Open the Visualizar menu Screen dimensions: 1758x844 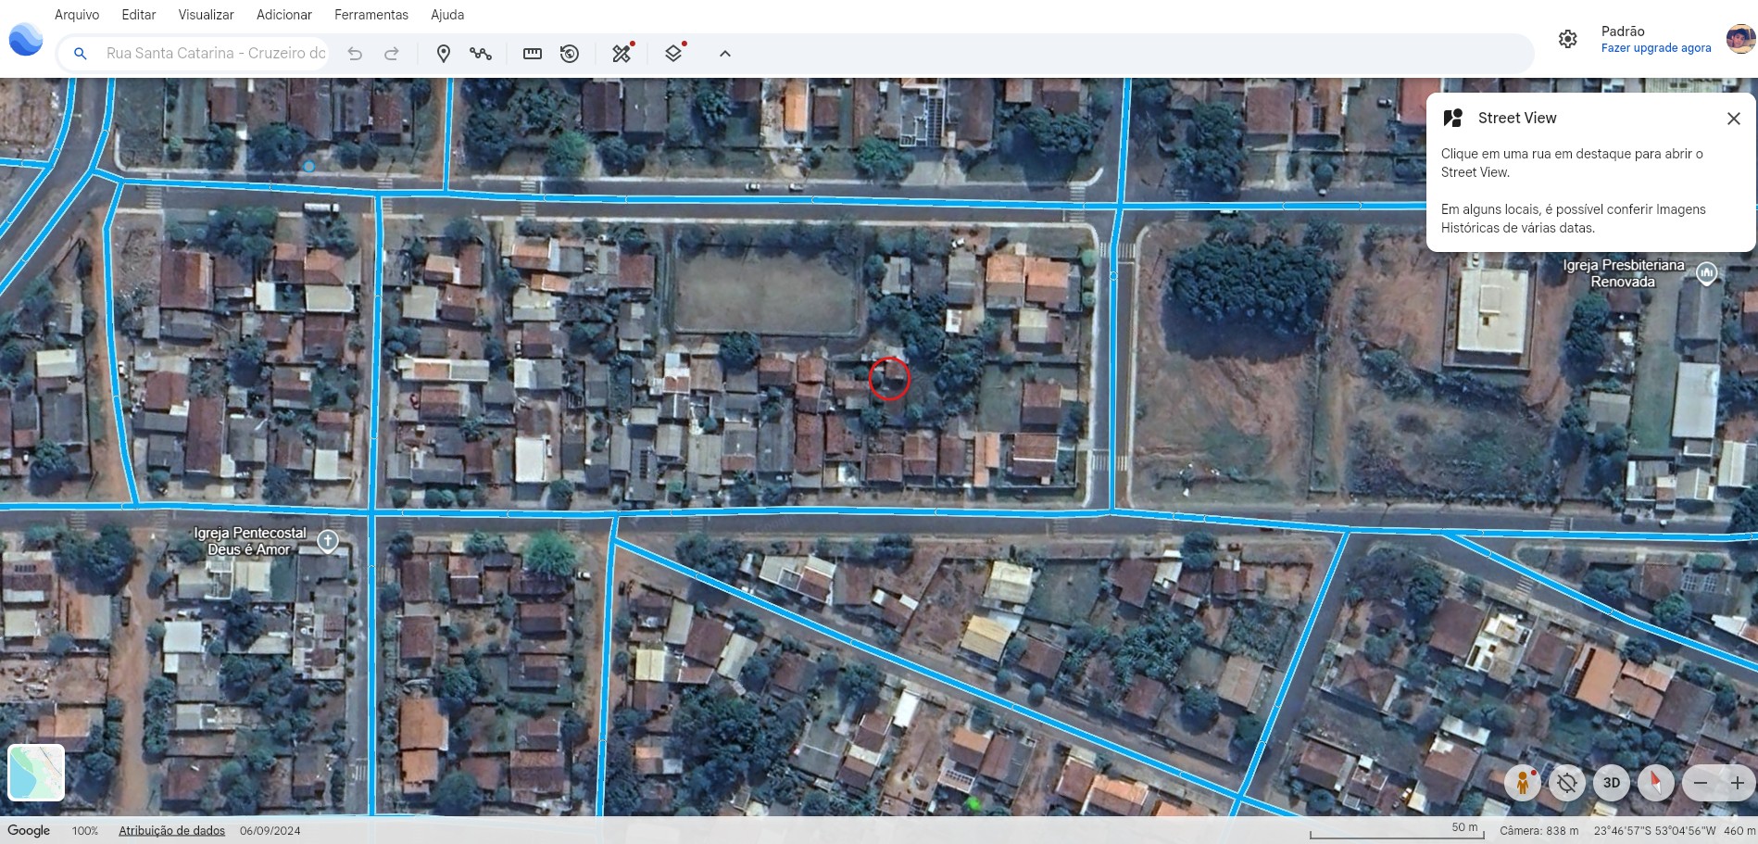206,15
